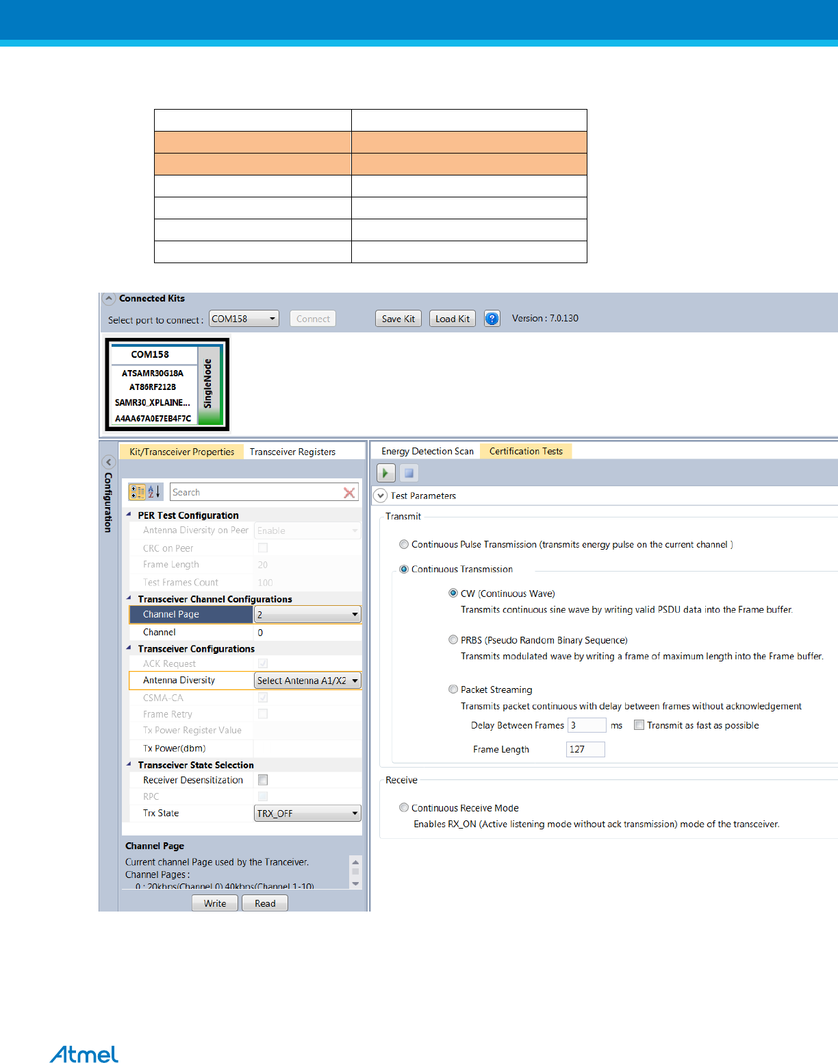The height and width of the screenshot is (1063, 838).
Task: Open Kit/Transceiver Properties tab
Action: coord(181,452)
